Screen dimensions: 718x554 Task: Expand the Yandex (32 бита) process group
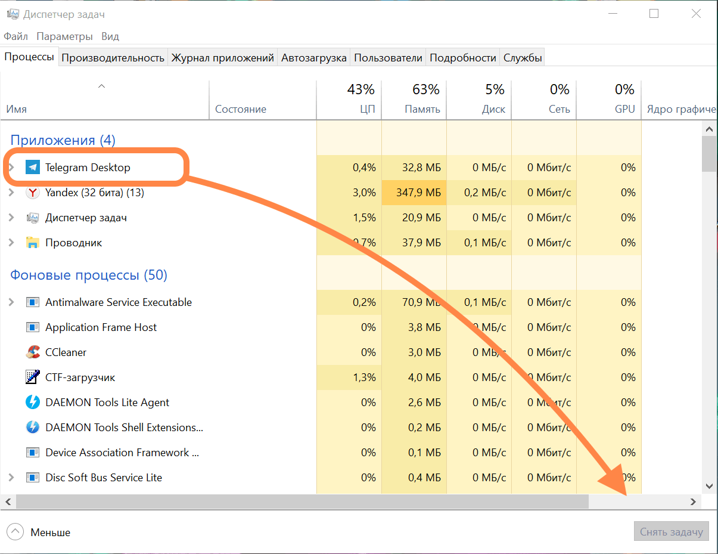coord(11,193)
